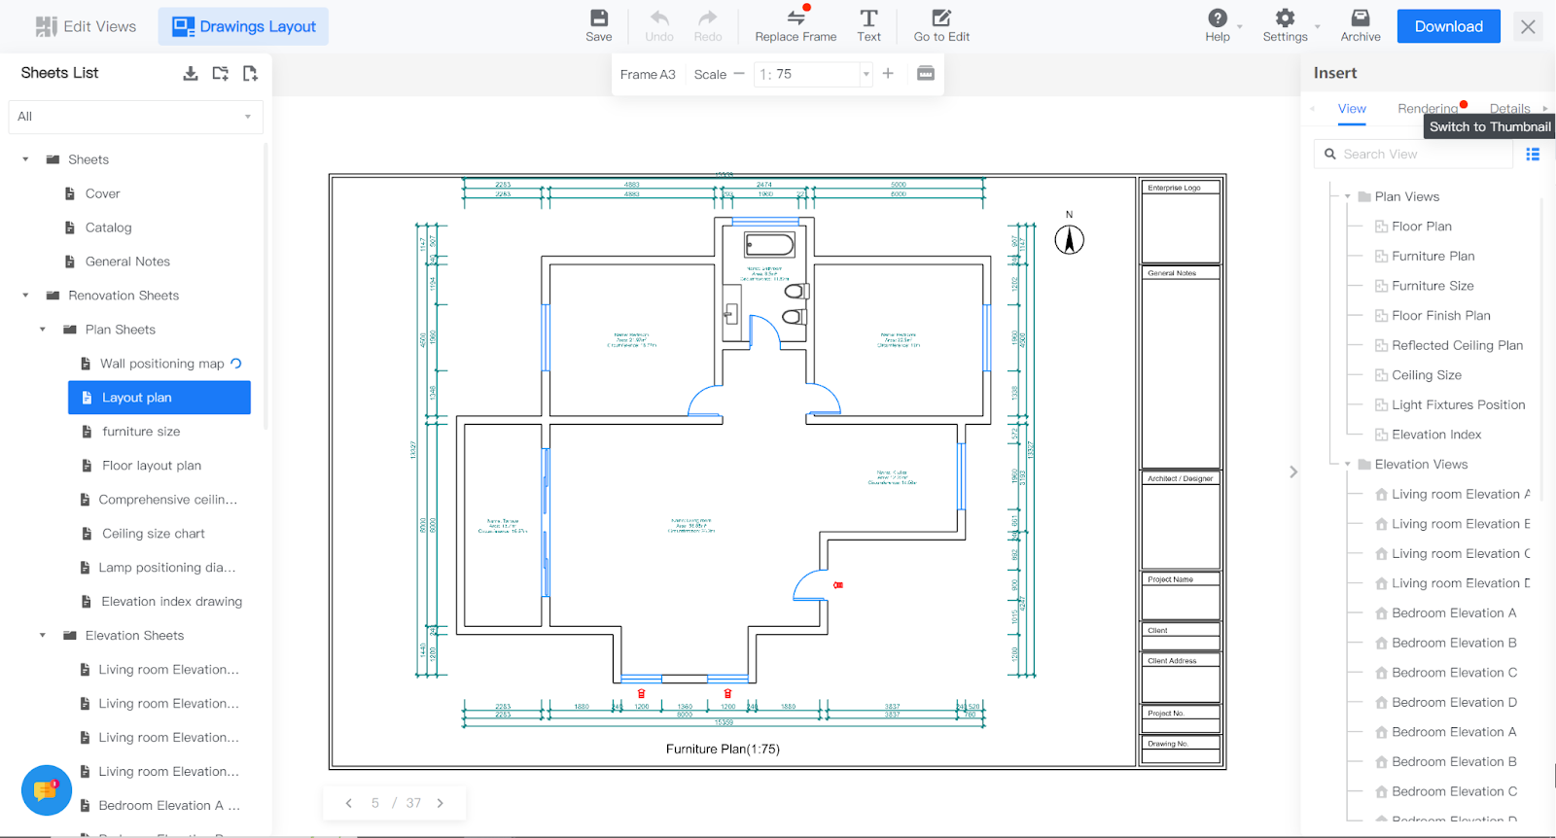
Task: Open the All filter dropdown
Action: [x=135, y=117]
